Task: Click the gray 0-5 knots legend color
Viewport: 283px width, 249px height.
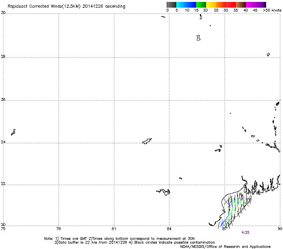Action: click(171, 5)
